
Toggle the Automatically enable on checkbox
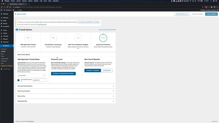point(18,80)
